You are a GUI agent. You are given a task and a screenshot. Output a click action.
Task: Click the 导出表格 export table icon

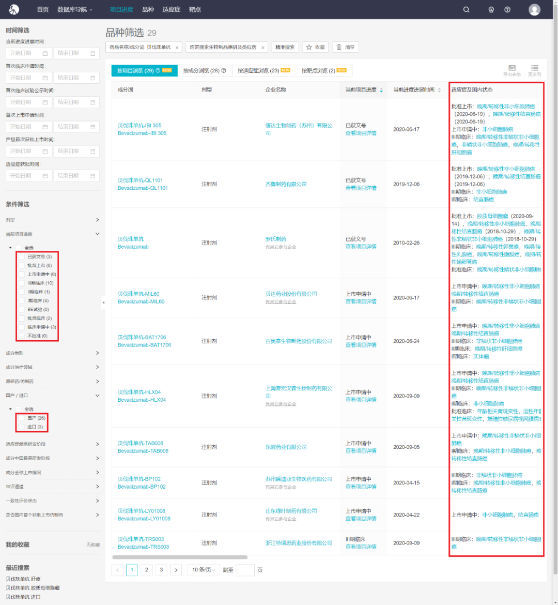point(512,70)
